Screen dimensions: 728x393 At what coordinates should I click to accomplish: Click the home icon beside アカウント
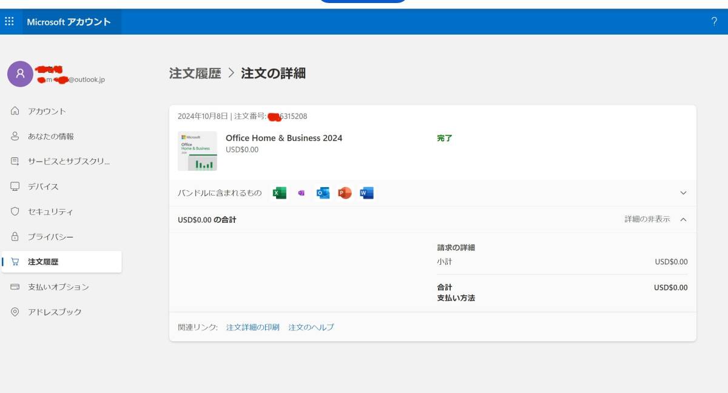tap(15, 111)
